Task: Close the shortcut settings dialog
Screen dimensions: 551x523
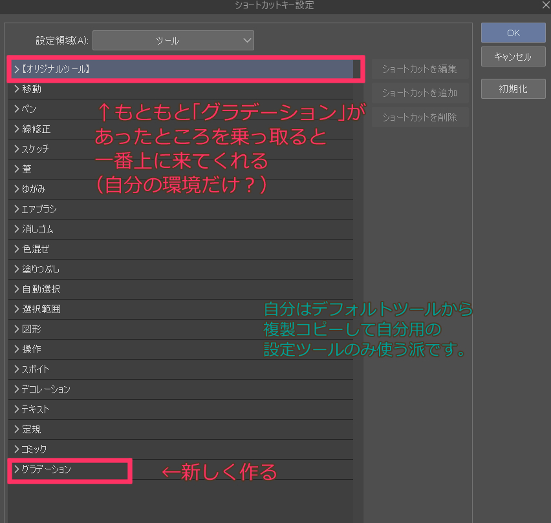Action: 545,5
